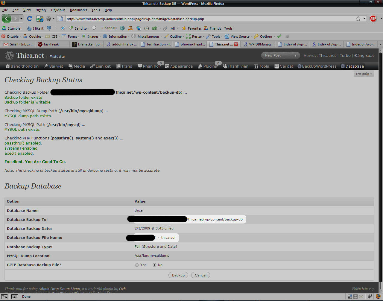Open the CSS dropdown in developer toolbar
383x301 pixels.
(x=53, y=37)
